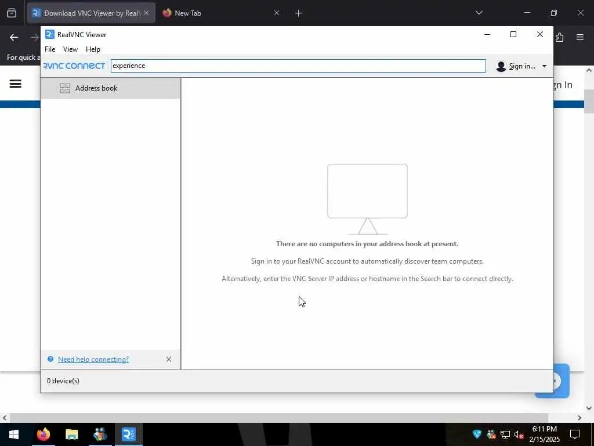Image resolution: width=594 pixels, height=446 pixels.
Task: Click the Sign in... button
Action: coord(521,66)
